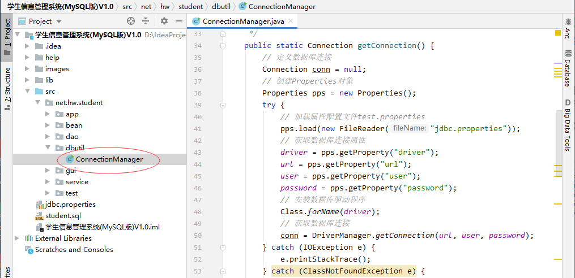Fold the ClassNotFoundException catch at line 53
The height and width of the screenshot is (278, 575).
click(x=223, y=271)
